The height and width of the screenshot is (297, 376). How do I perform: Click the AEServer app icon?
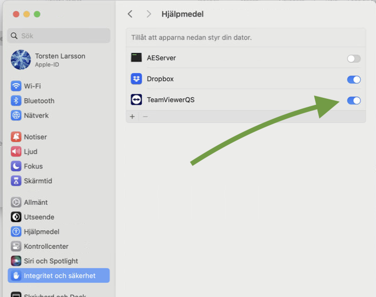[137, 58]
